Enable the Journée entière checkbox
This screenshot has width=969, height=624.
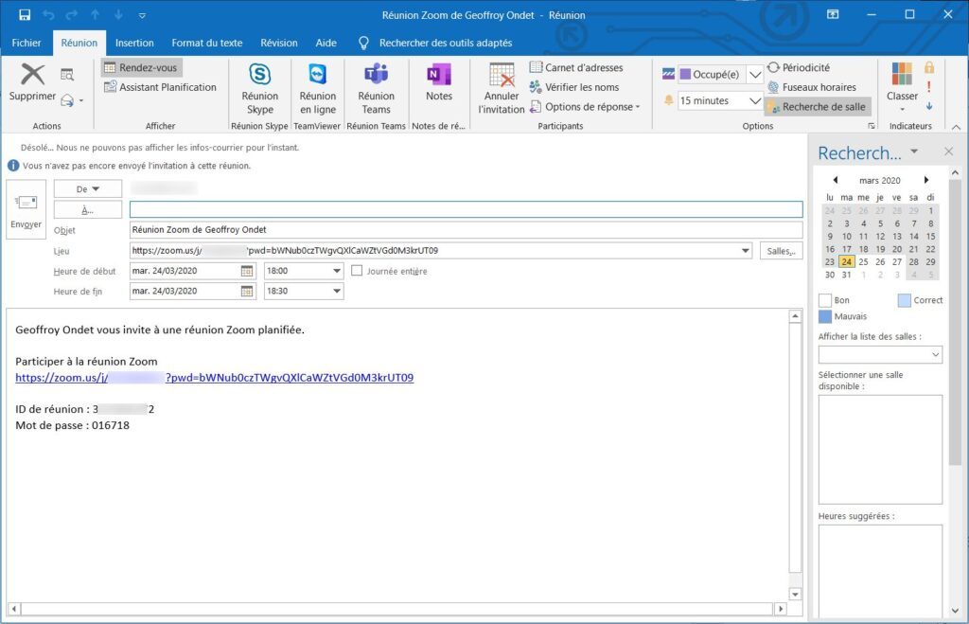pos(357,271)
